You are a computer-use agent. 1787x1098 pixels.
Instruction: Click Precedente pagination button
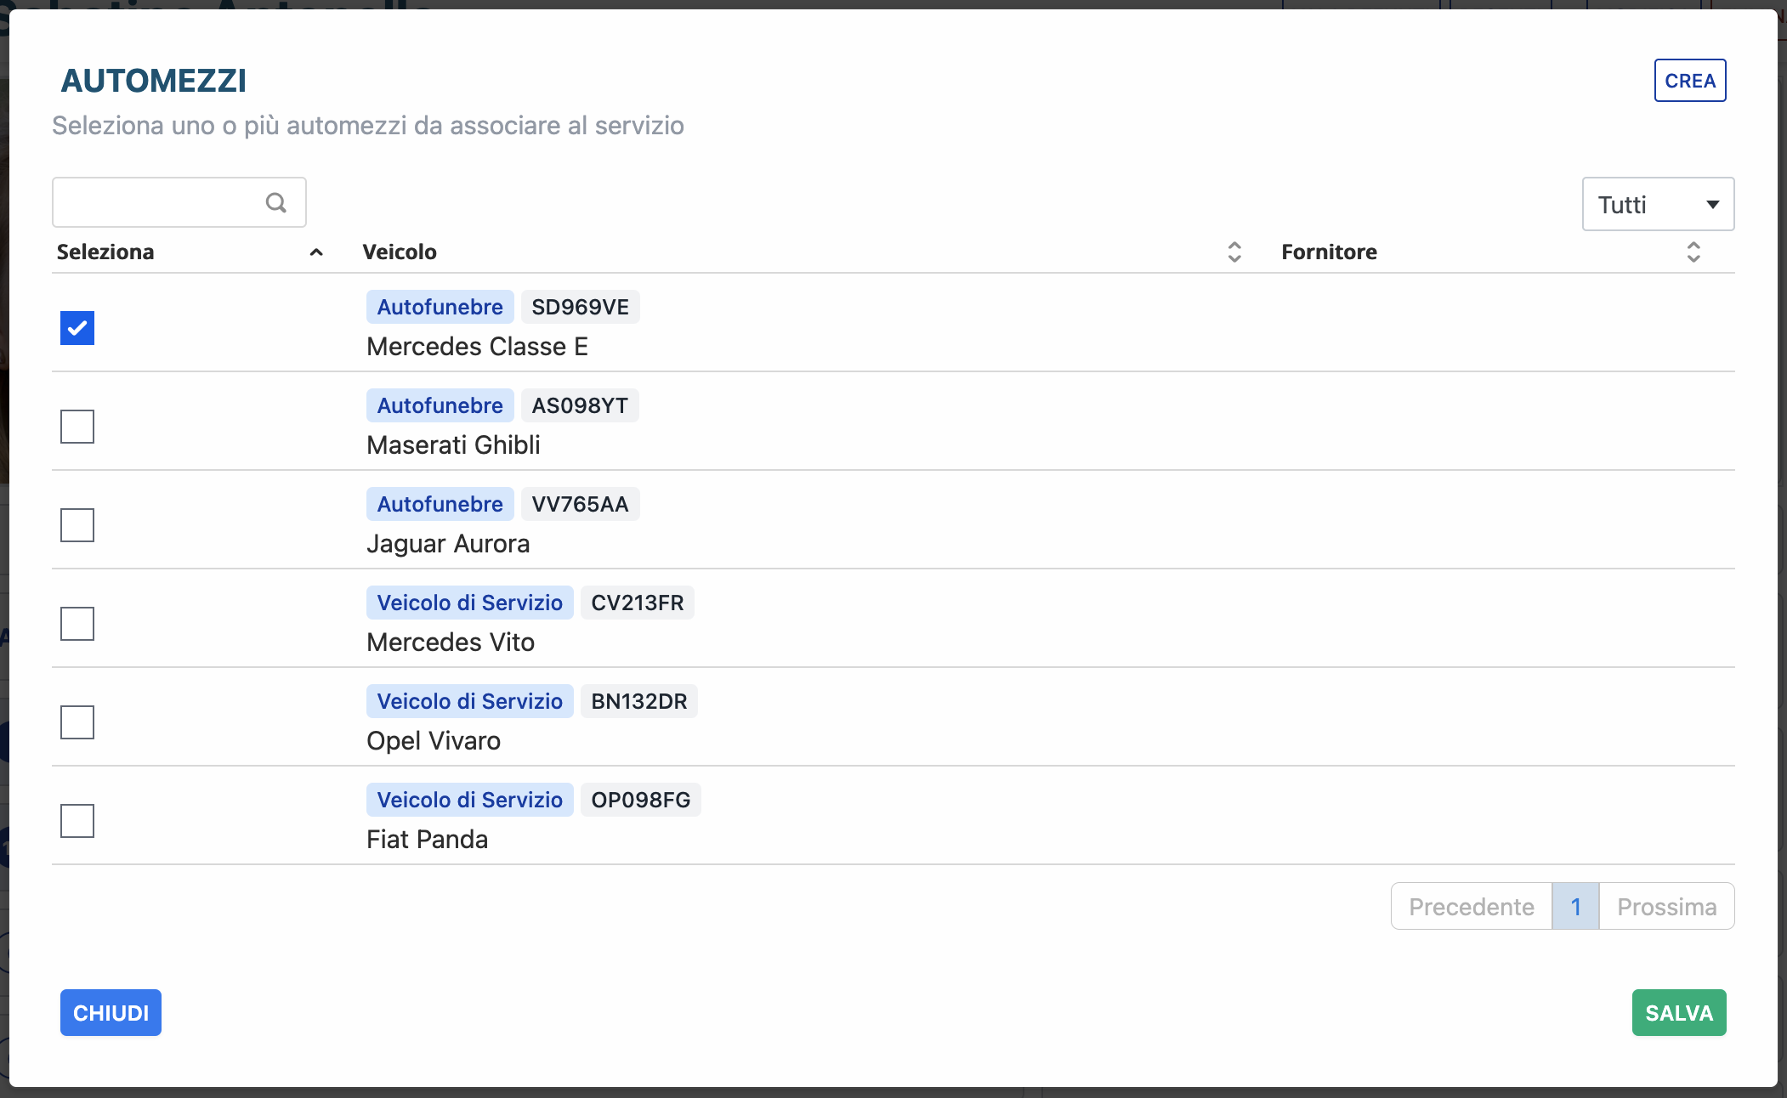[1471, 907]
